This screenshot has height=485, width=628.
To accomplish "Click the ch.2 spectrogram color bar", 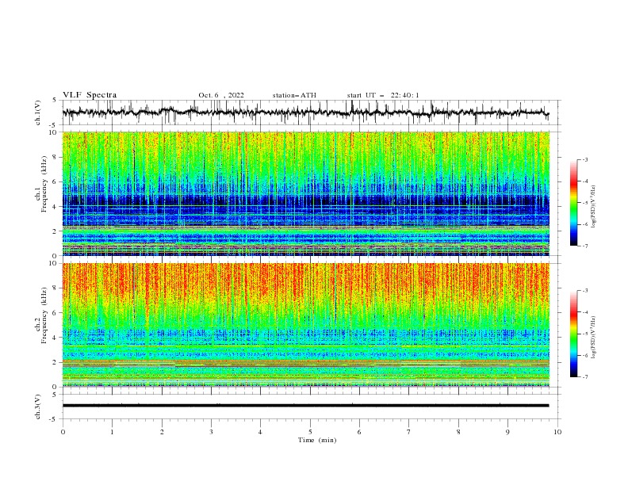I will coord(574,334).
